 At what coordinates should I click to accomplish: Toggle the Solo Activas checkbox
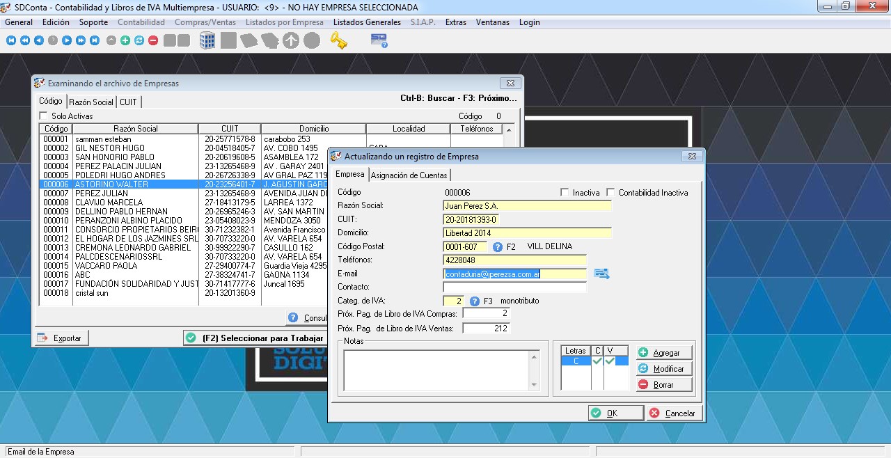click(44, 116)
